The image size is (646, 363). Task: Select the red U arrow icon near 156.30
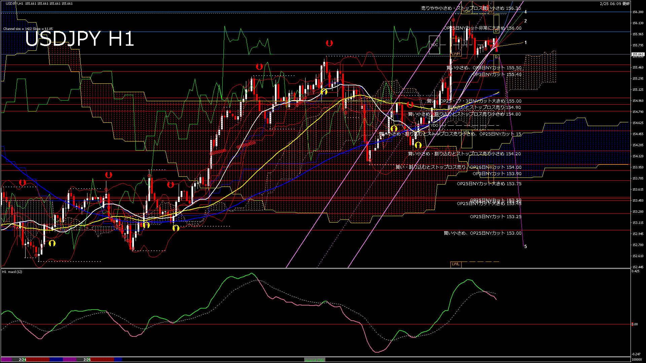click(485, 7)
